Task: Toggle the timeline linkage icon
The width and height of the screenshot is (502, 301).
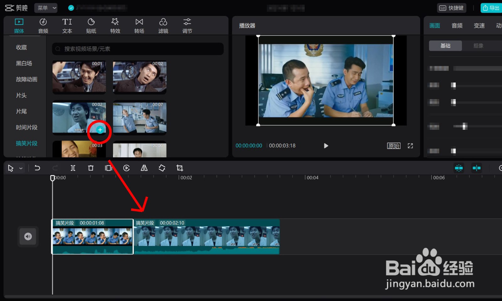Action: 477,168
